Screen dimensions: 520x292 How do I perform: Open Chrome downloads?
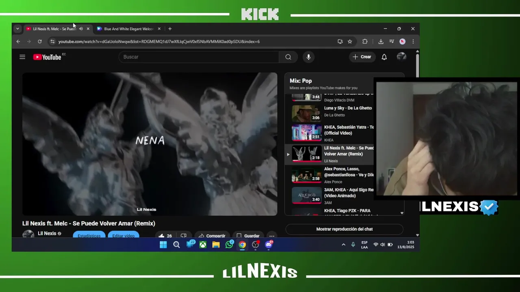(381, 41)
